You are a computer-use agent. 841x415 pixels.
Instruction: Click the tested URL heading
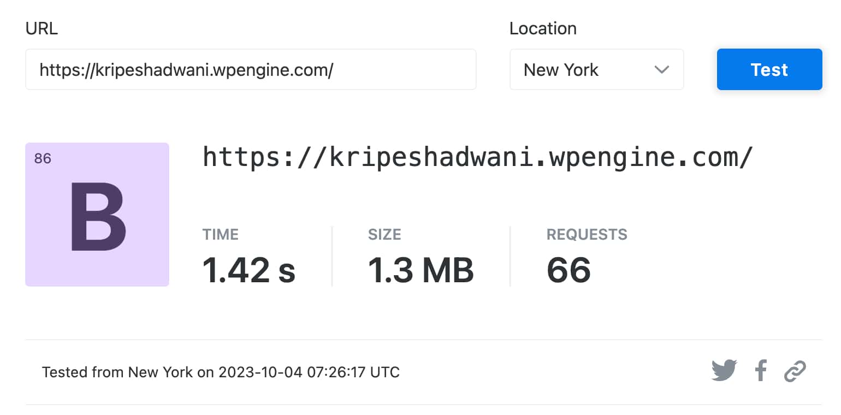click(477, 158)
